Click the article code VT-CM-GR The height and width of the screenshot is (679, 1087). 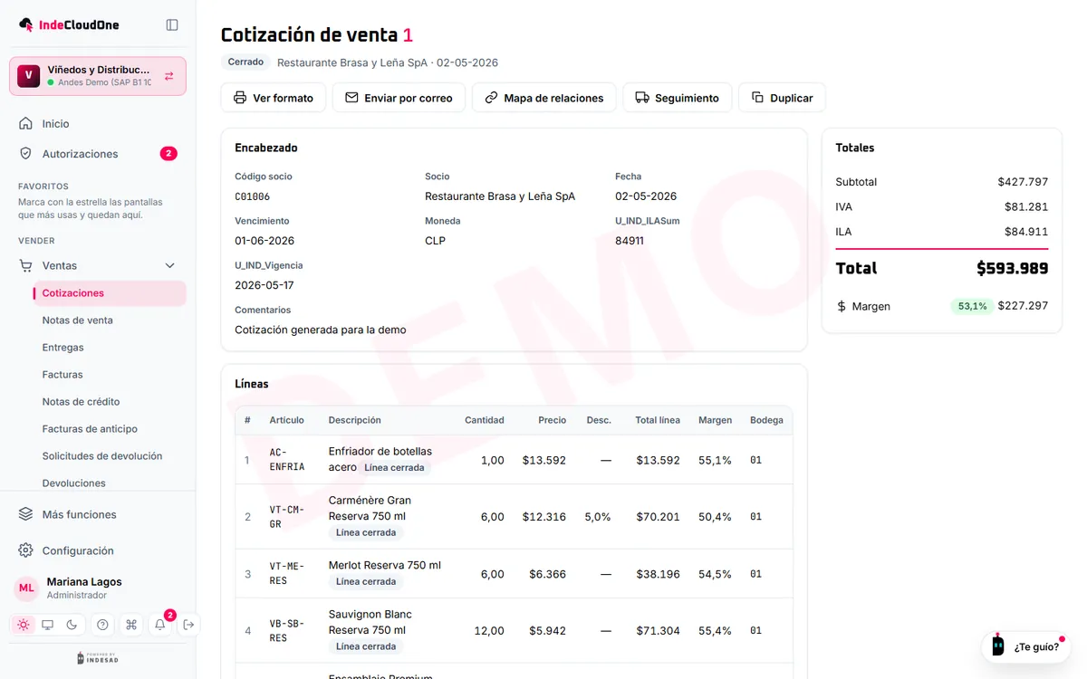(x=287, y=517)
